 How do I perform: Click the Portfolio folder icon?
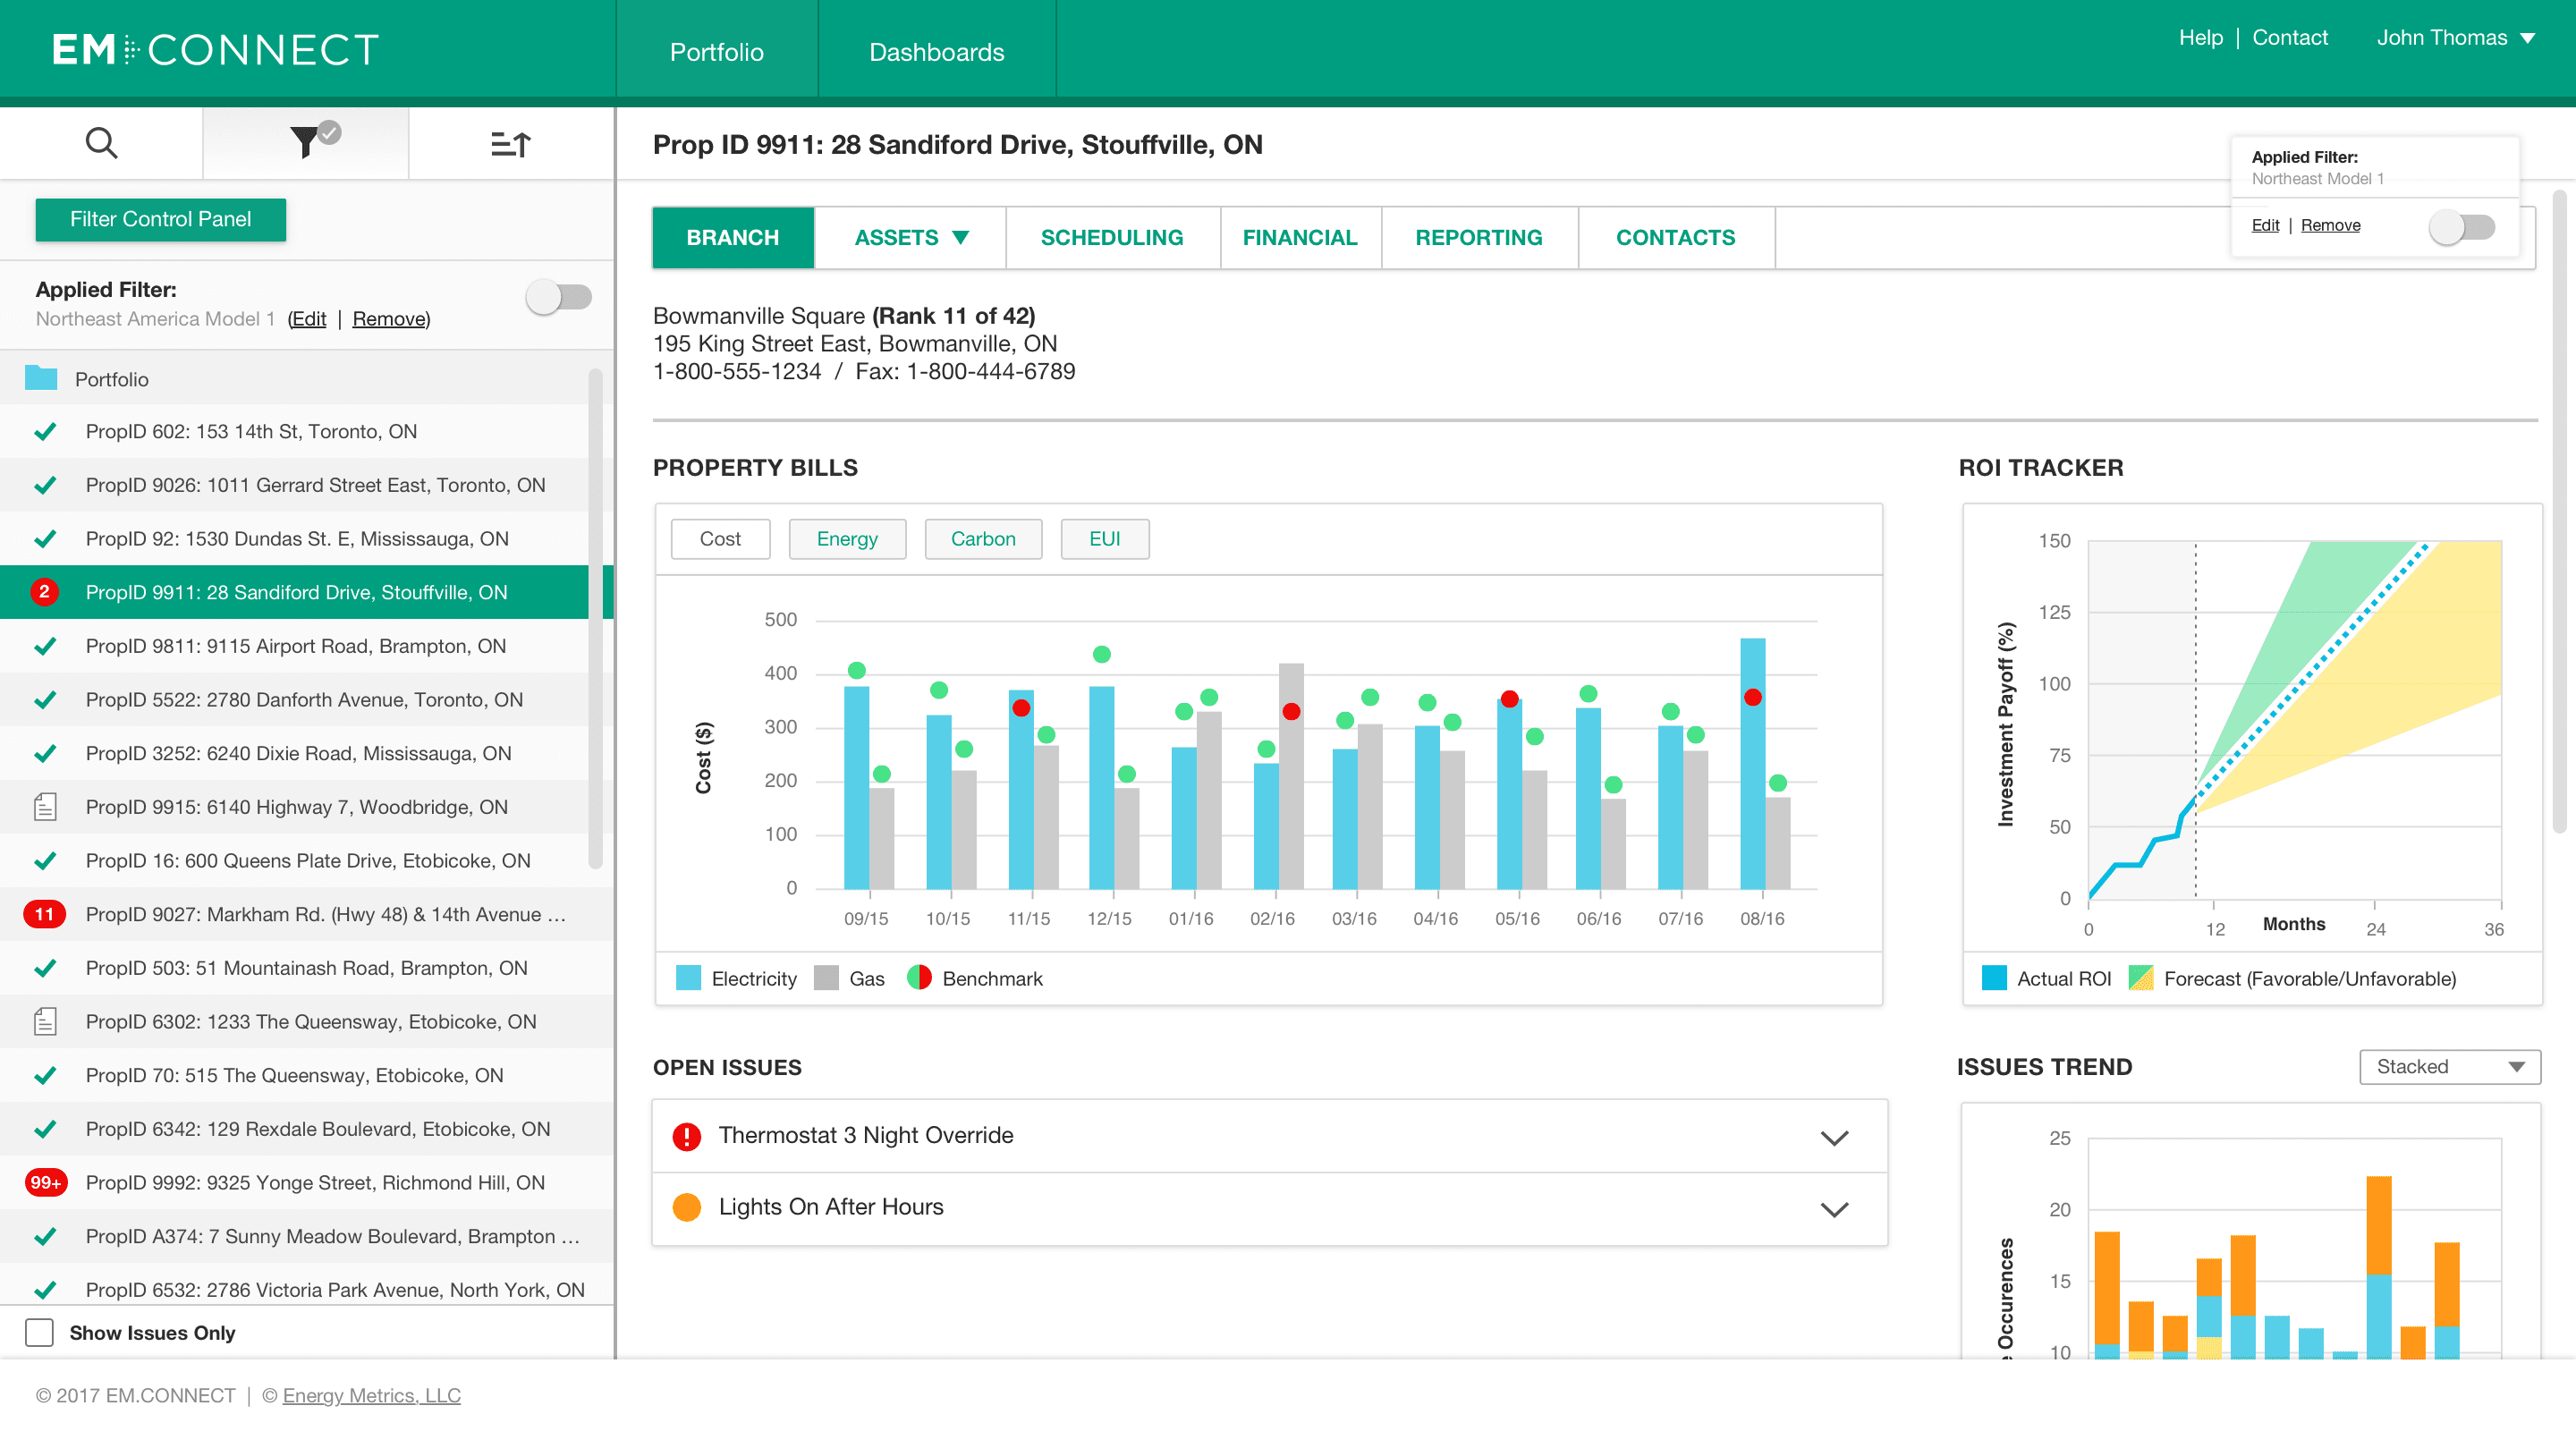tap(41, 378)
